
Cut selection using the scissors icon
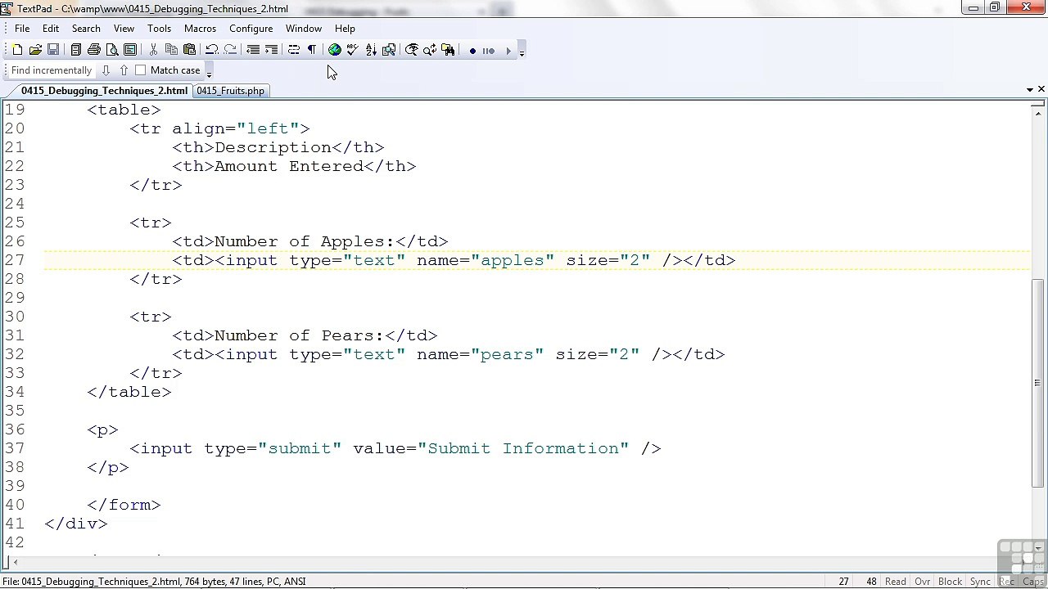click(153, 51)
